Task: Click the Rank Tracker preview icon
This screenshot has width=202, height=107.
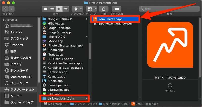Action: point(170,45)
